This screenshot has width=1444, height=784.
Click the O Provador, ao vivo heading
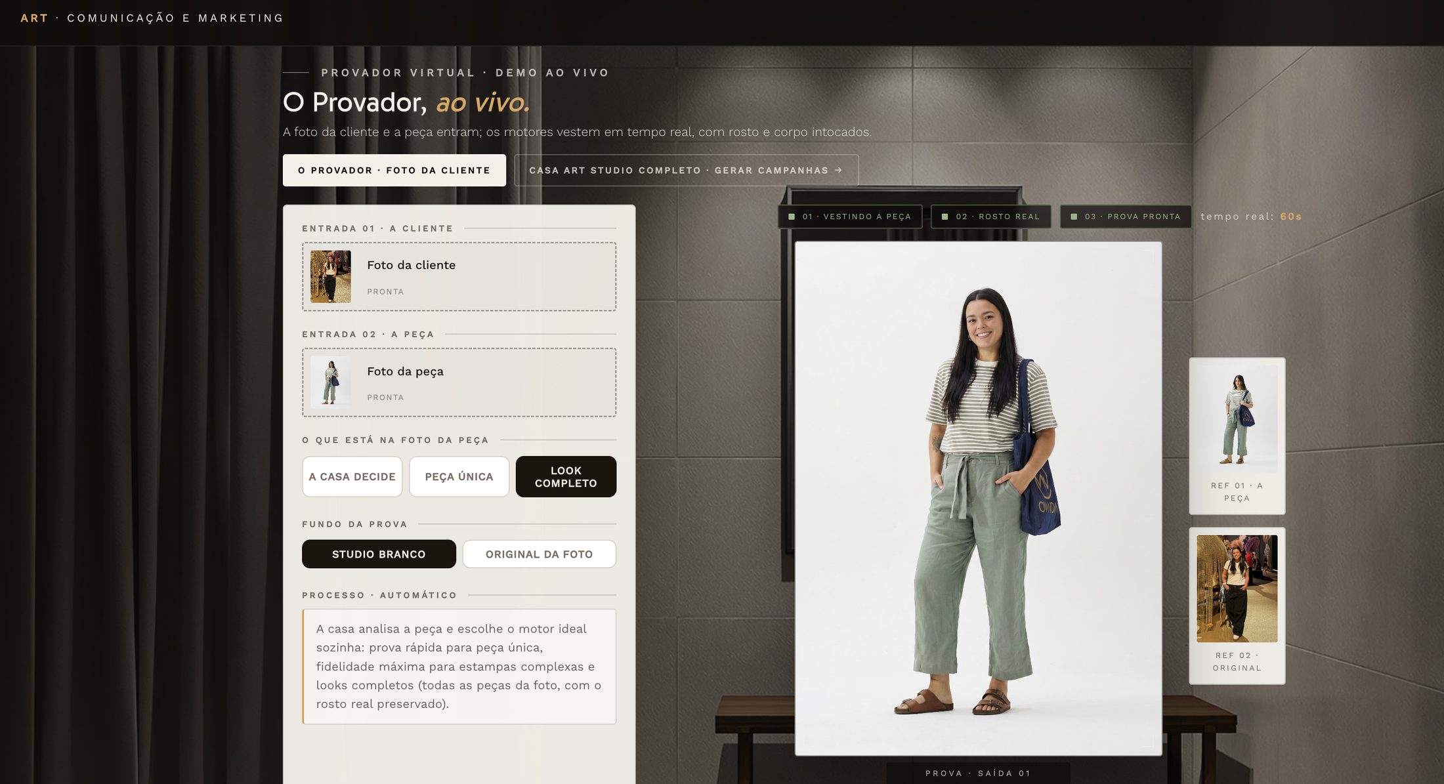(406, 102)
